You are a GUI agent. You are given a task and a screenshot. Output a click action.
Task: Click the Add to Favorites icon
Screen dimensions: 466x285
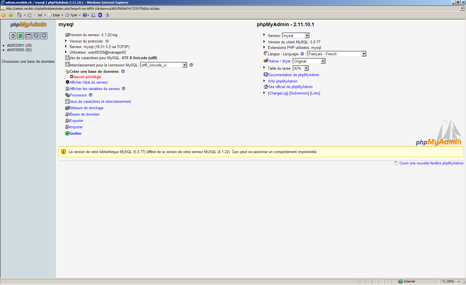11,15
